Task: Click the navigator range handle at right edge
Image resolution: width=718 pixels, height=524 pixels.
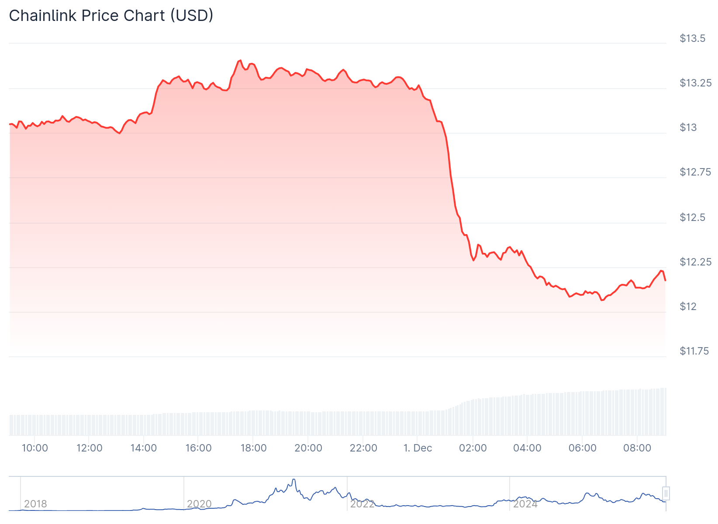Action: [x=666, y=494]
